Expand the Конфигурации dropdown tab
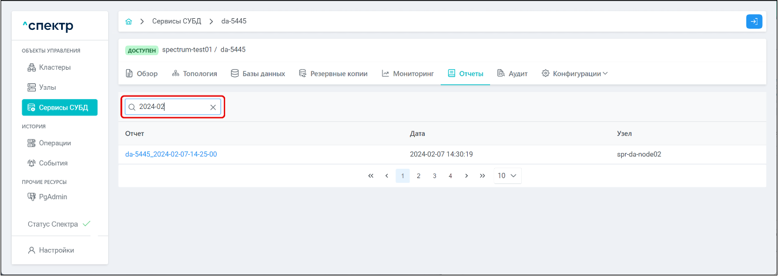This screenshot has width=778, height=276. pyautogui.click(x=574, y=74)
